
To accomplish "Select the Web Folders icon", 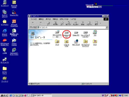I will [x=76, y=41].
